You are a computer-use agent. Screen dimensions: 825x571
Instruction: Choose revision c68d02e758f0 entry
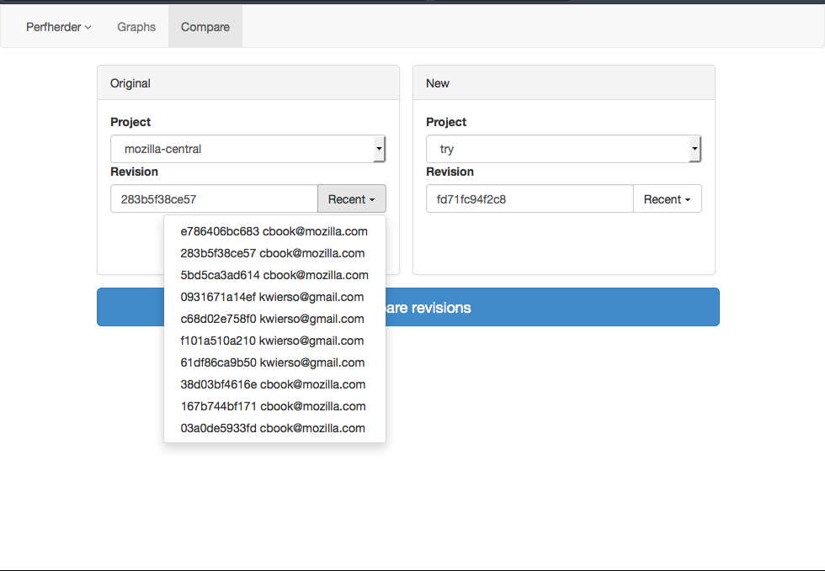(272, 319)
